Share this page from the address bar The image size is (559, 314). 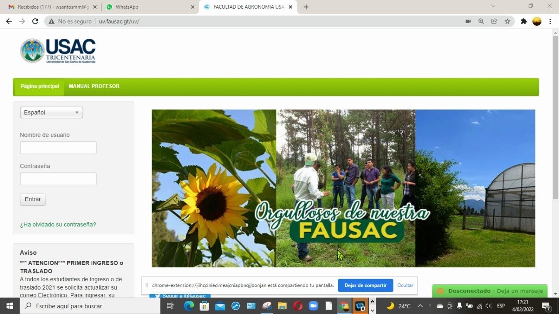pos(494,21)
